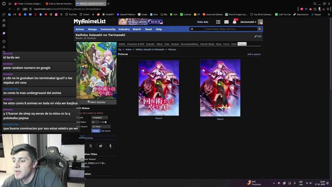Click Report under the first picture
The image size is (332, 187).
point(158,118)
